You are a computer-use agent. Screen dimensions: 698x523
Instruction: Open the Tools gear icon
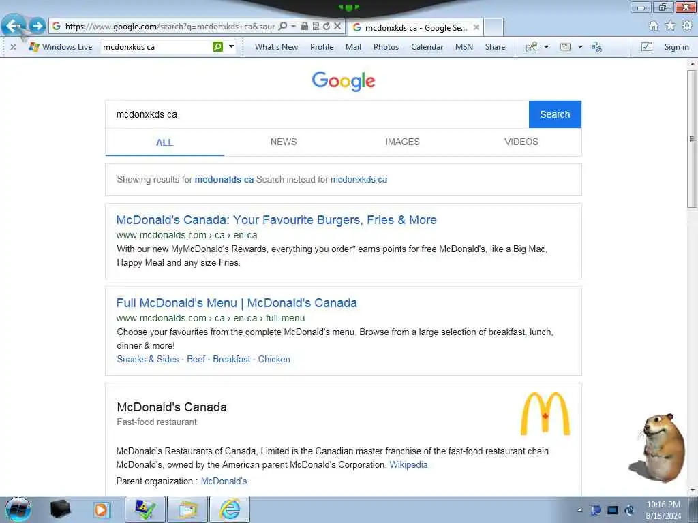[687, 26]
